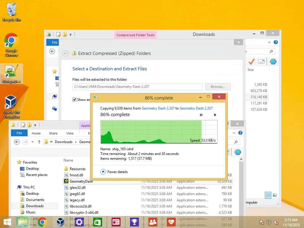Open help in the Downloads window
Screen dimensions: 304x228
[276, 42]
